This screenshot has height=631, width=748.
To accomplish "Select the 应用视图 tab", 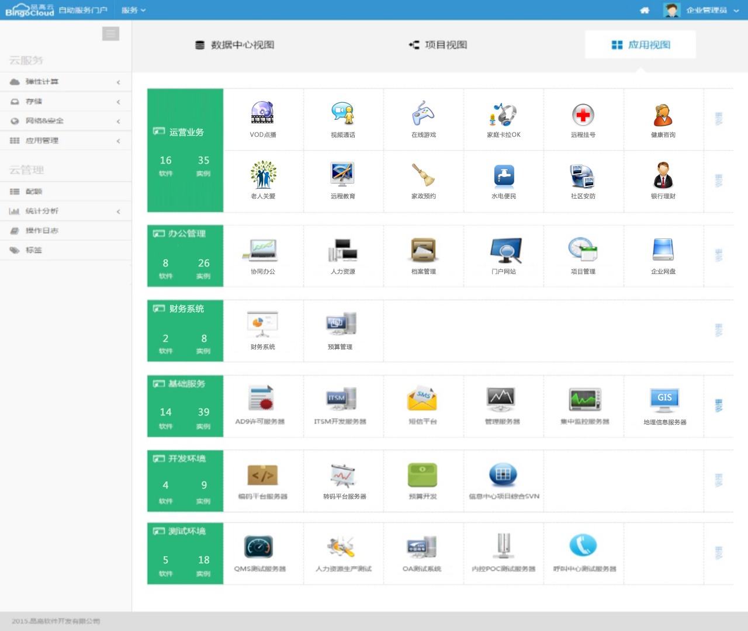I will 640,45.
